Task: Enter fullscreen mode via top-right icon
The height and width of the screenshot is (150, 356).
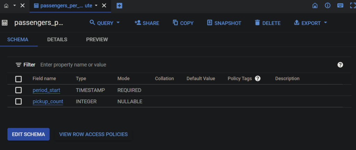Action: pos(352,6)
